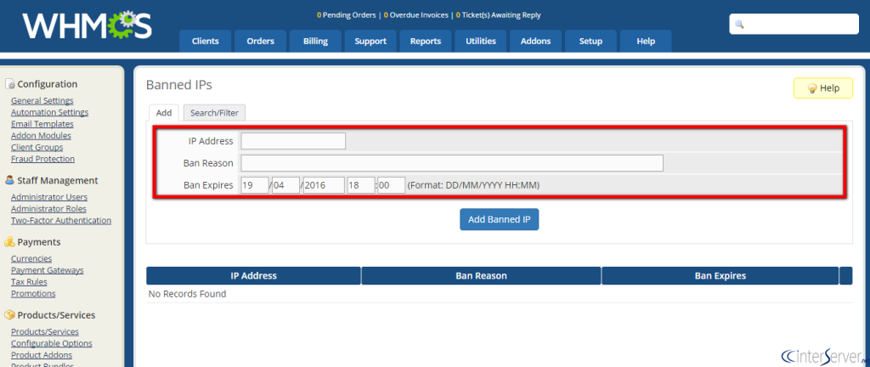This screenshot has height=367, width=870.
Task: Open Configurable Options link
Action: (x=52, y=344)
